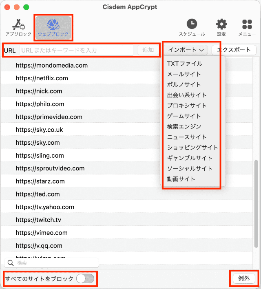Open the 設定 gear settings
The image size is (261, 289).
click(x=221, y=27)
